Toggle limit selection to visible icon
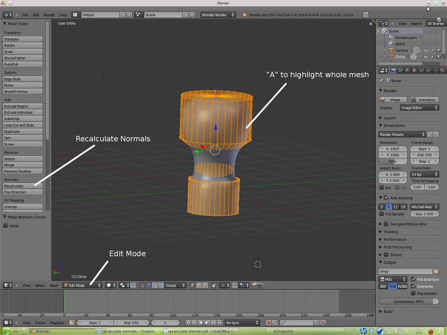Image resolution: width=447 pixels, height=335 pixels. (x=214, y=285)
